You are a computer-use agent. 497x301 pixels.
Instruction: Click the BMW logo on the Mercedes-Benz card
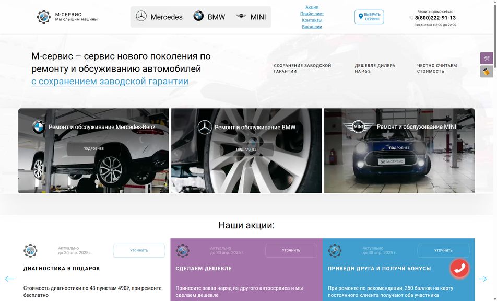coord(39,127)
